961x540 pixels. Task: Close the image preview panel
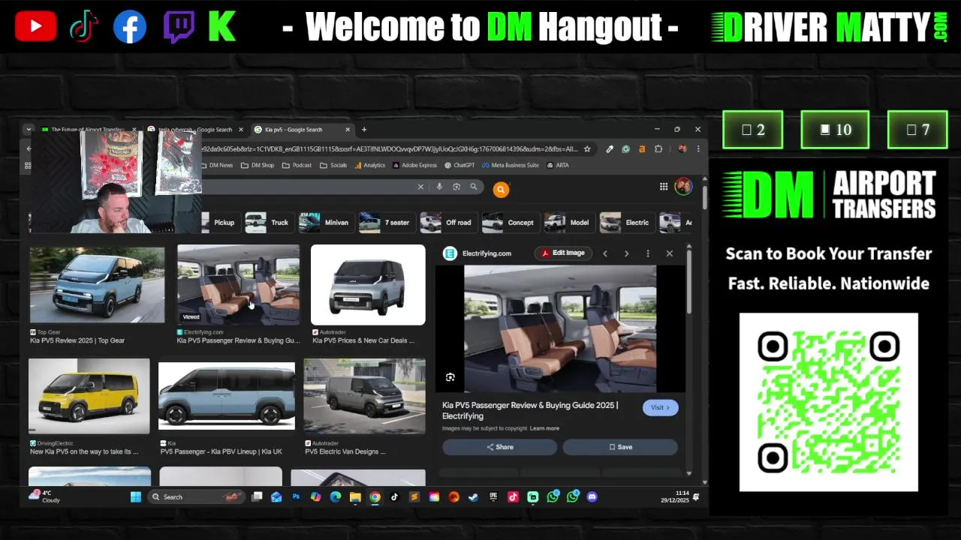[670, 253]
